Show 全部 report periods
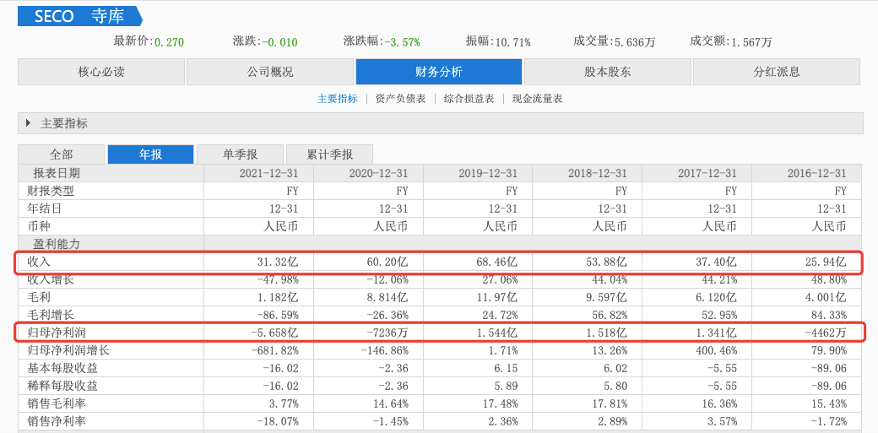 point(62,154)
